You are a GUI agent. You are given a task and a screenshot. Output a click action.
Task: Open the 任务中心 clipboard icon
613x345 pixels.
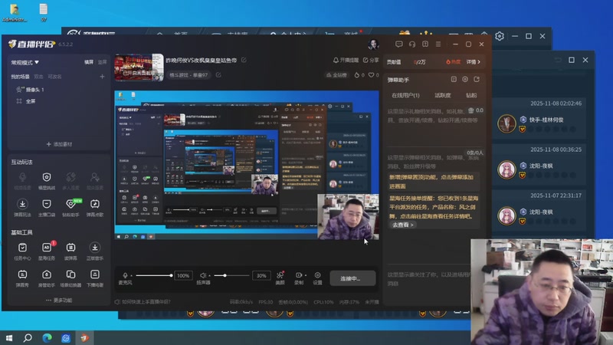(x=23, y=248)
